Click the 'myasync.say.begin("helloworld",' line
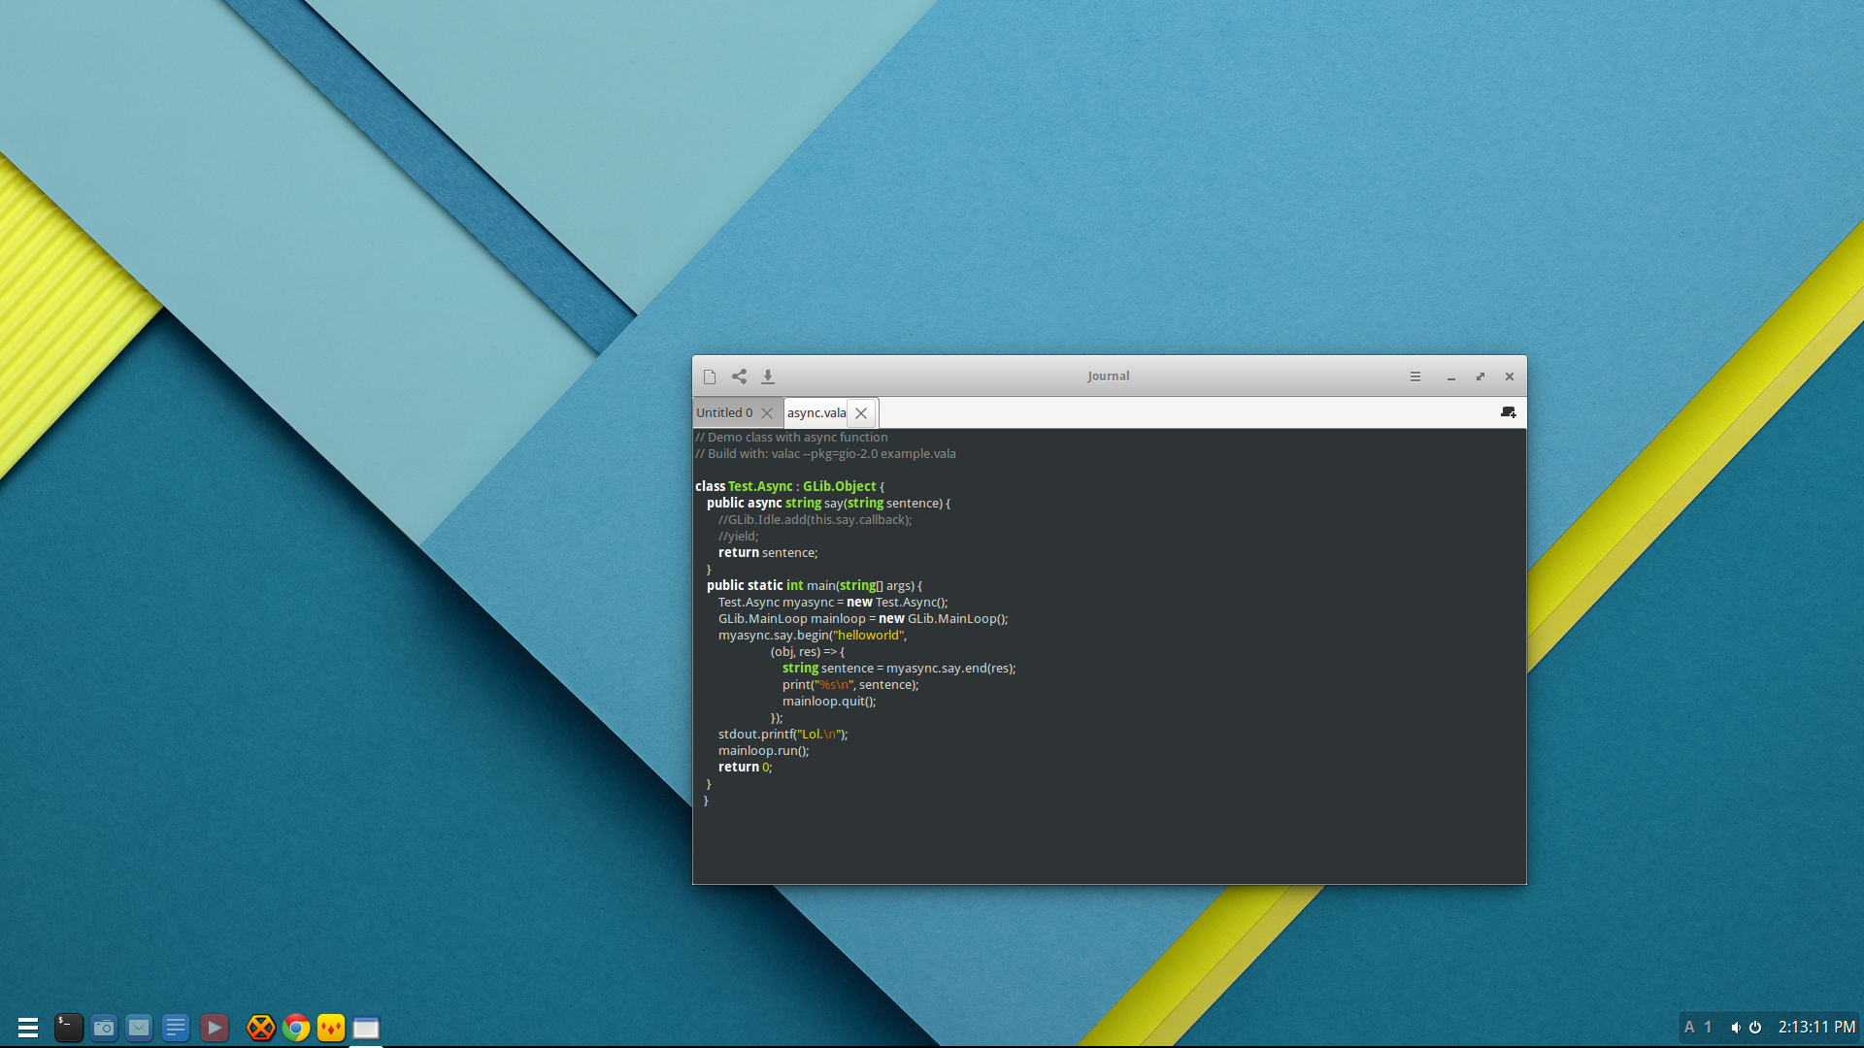The height and width of the screenshot is (1048, 1864). tap(813, 636)
